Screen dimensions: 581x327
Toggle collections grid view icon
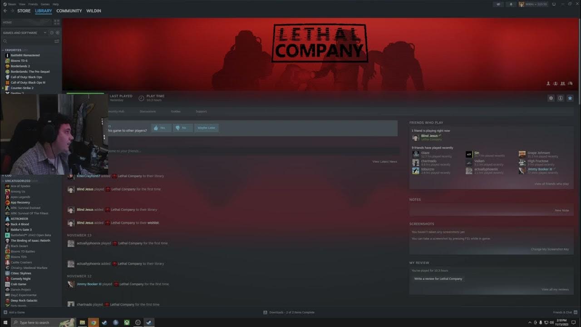[x=57, y=22]
